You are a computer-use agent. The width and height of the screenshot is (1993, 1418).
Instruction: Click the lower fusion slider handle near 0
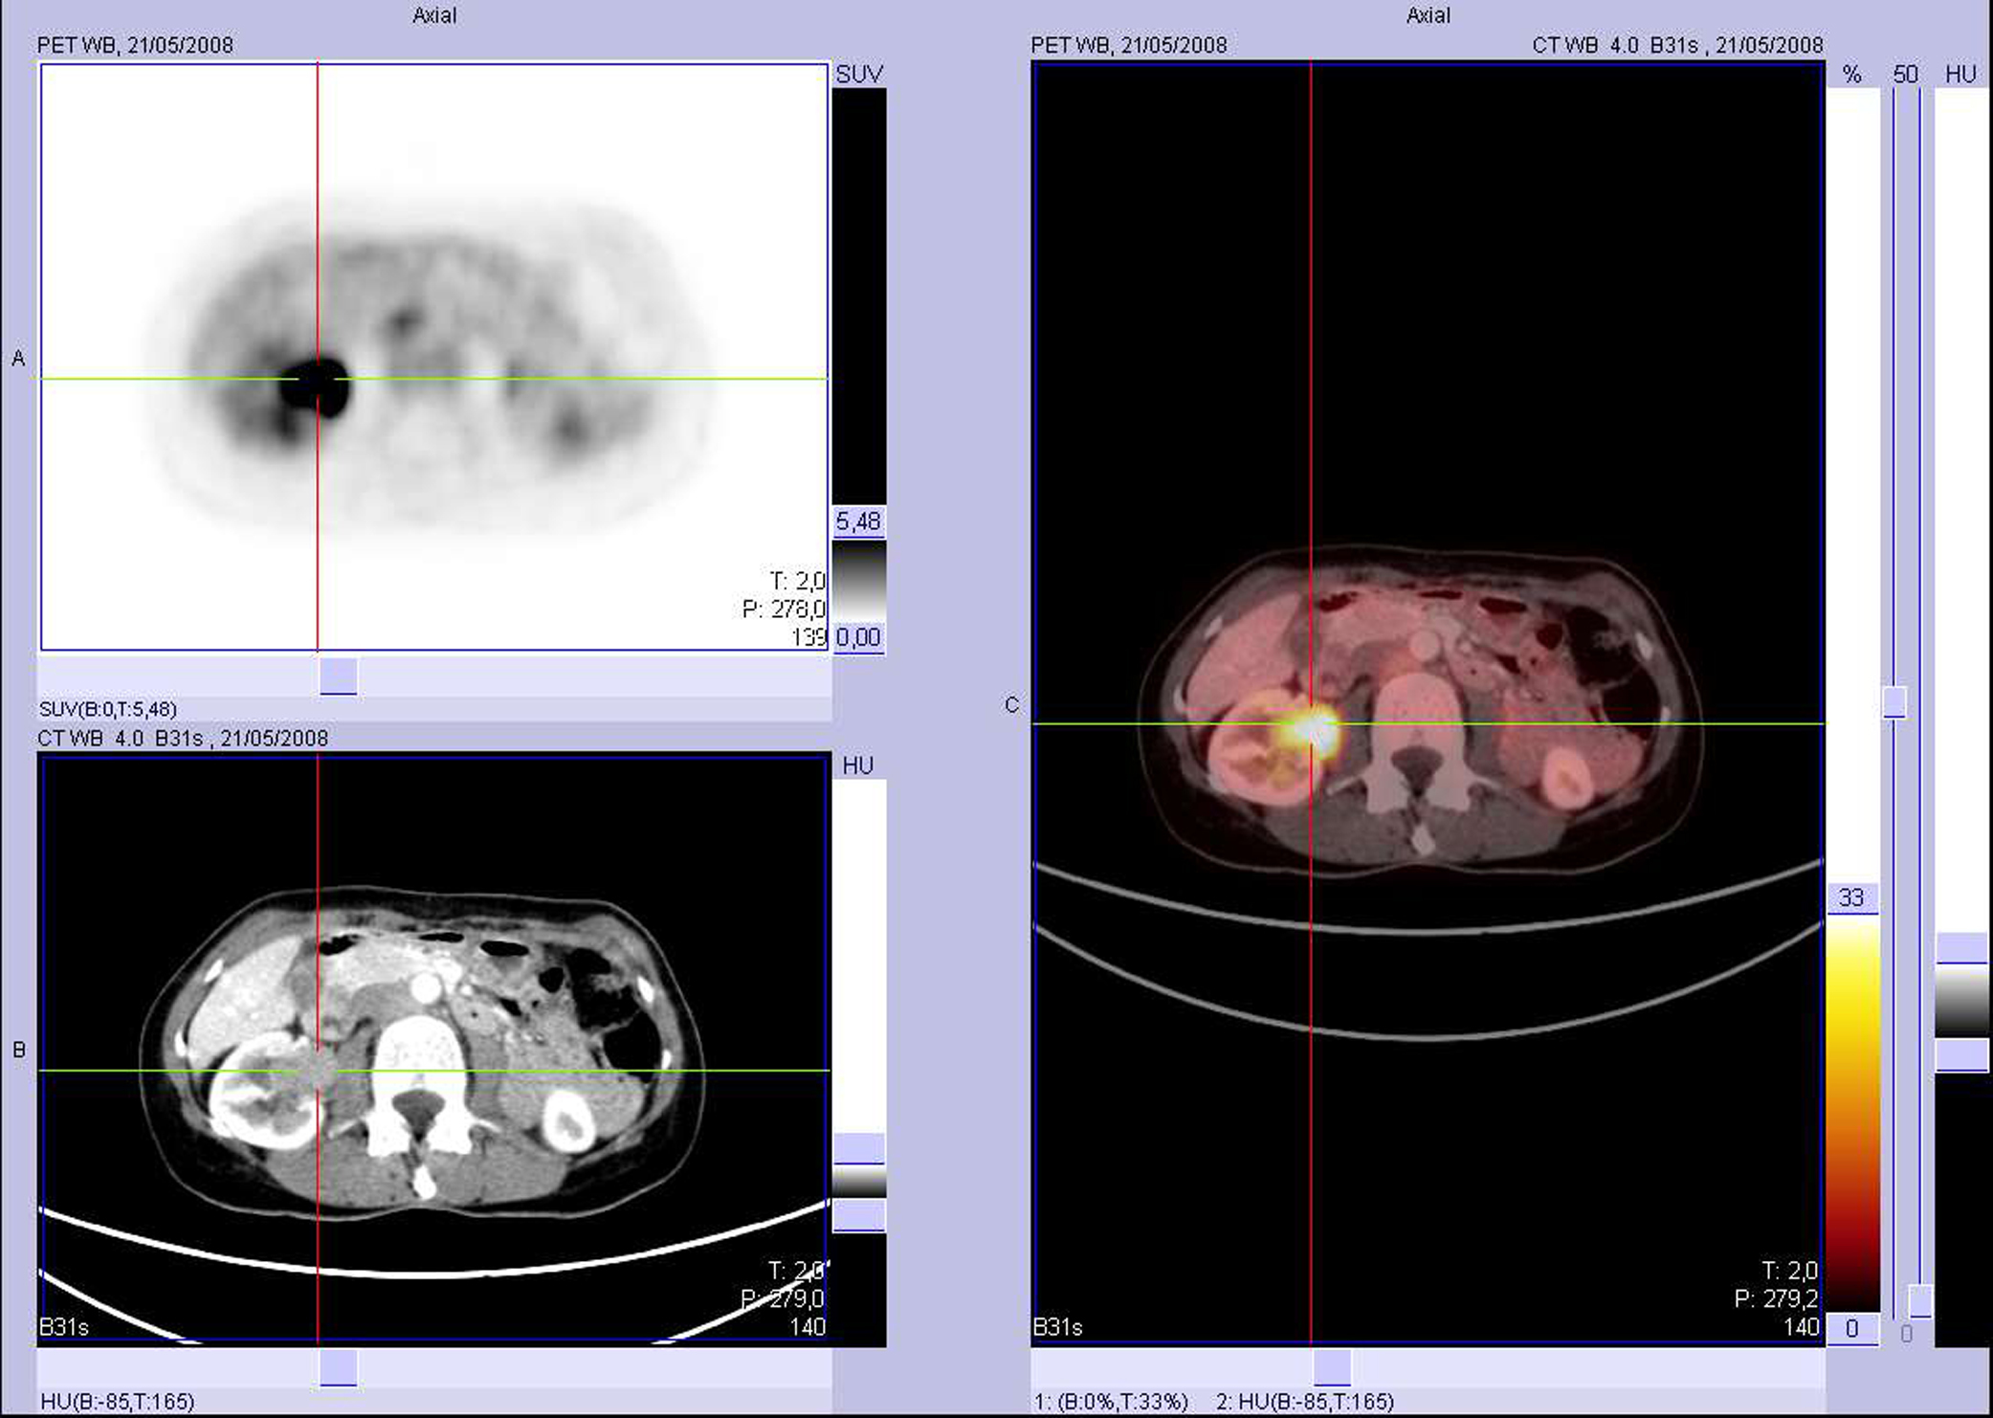coord(1919,1300)
